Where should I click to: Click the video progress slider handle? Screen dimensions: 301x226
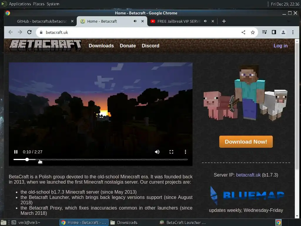pos(27,159)
